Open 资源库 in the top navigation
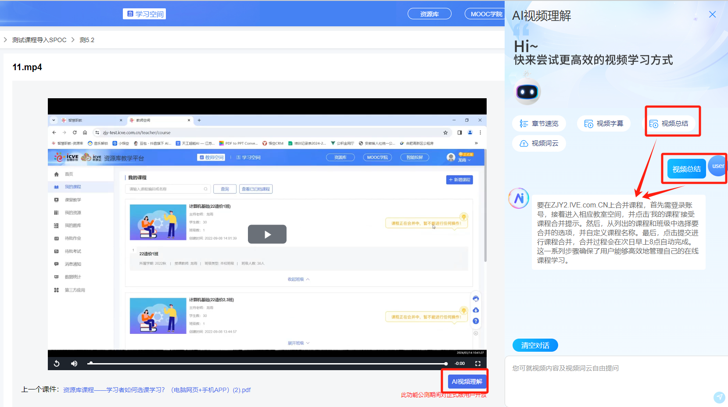The height and width of the screenshot is (407, 728). tap(429, 14)
